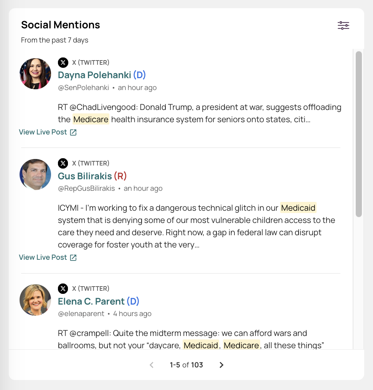Viewport: 373px width, 390px height.
Task: Open Gus Bilirakis's profile photo
Action: tap(35, 175)
